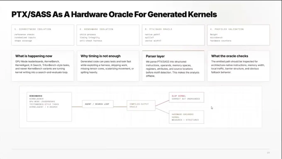Select the "COMPILED-OUTPUT ORACLE" diagram box

141,106
